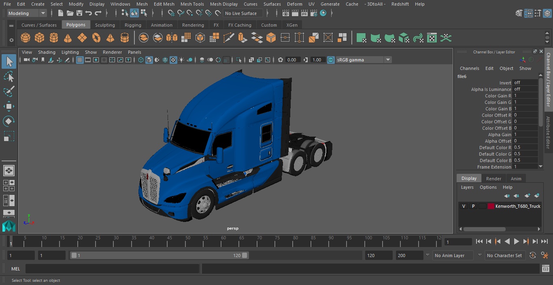Toggle use all lights in viewport
Viewport: 553px width, 285px height.
pos(181,60)
